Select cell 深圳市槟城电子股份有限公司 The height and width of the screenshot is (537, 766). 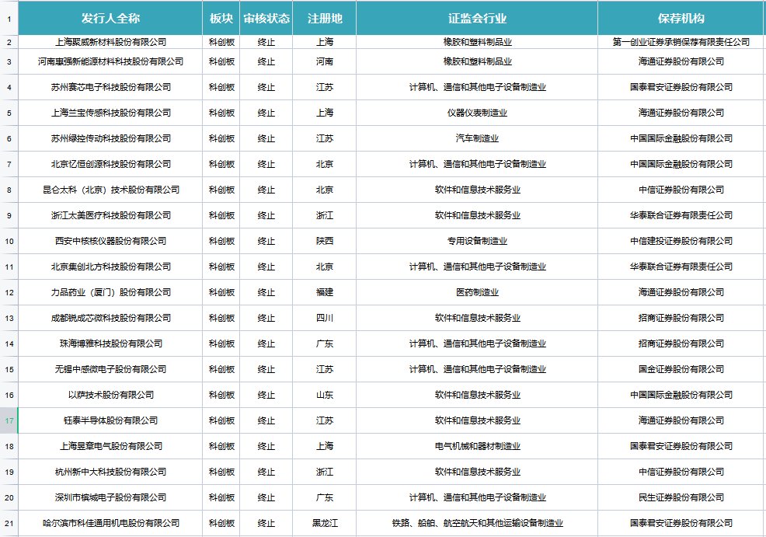pyautogui.click(x=110, y=498)
